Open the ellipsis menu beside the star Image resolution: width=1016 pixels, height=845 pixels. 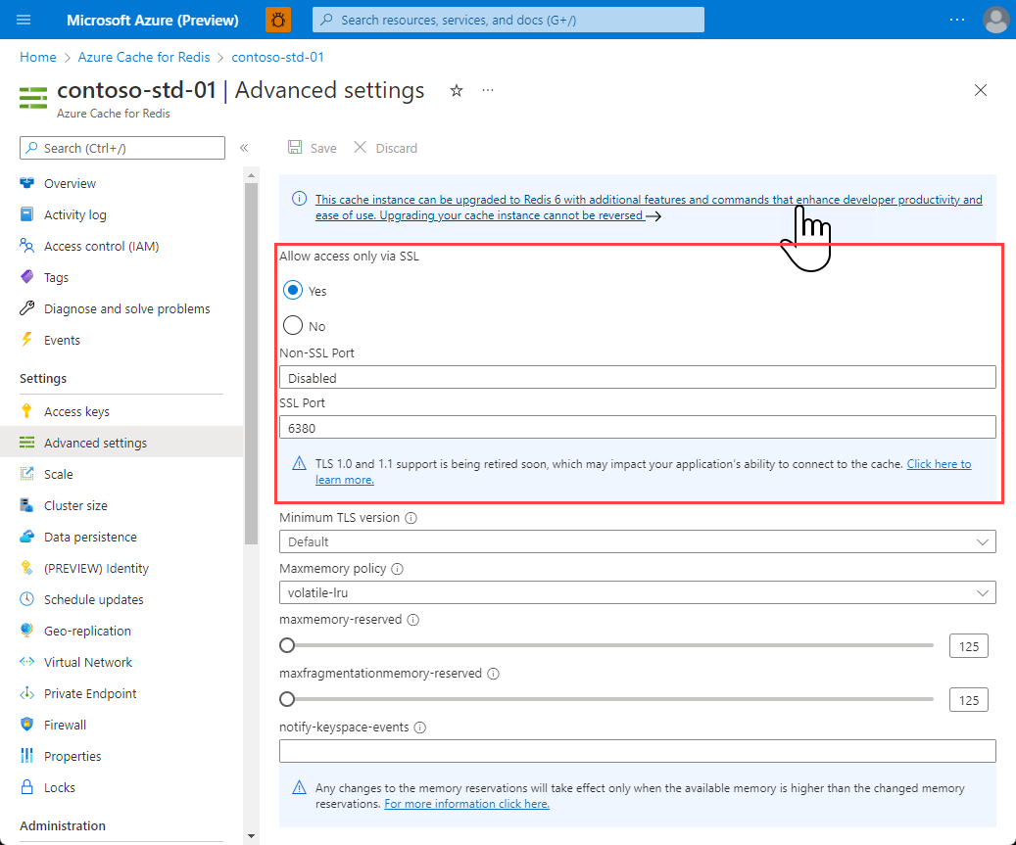pyautogui.click(x=487, y=90)
